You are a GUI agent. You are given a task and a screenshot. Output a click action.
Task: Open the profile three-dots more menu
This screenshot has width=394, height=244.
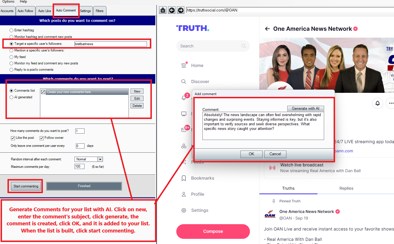[391, 103]
